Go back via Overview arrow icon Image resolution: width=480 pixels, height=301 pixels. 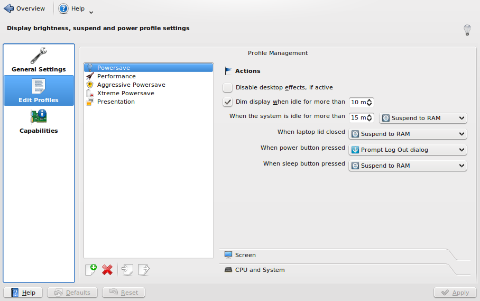click(8, 8)
